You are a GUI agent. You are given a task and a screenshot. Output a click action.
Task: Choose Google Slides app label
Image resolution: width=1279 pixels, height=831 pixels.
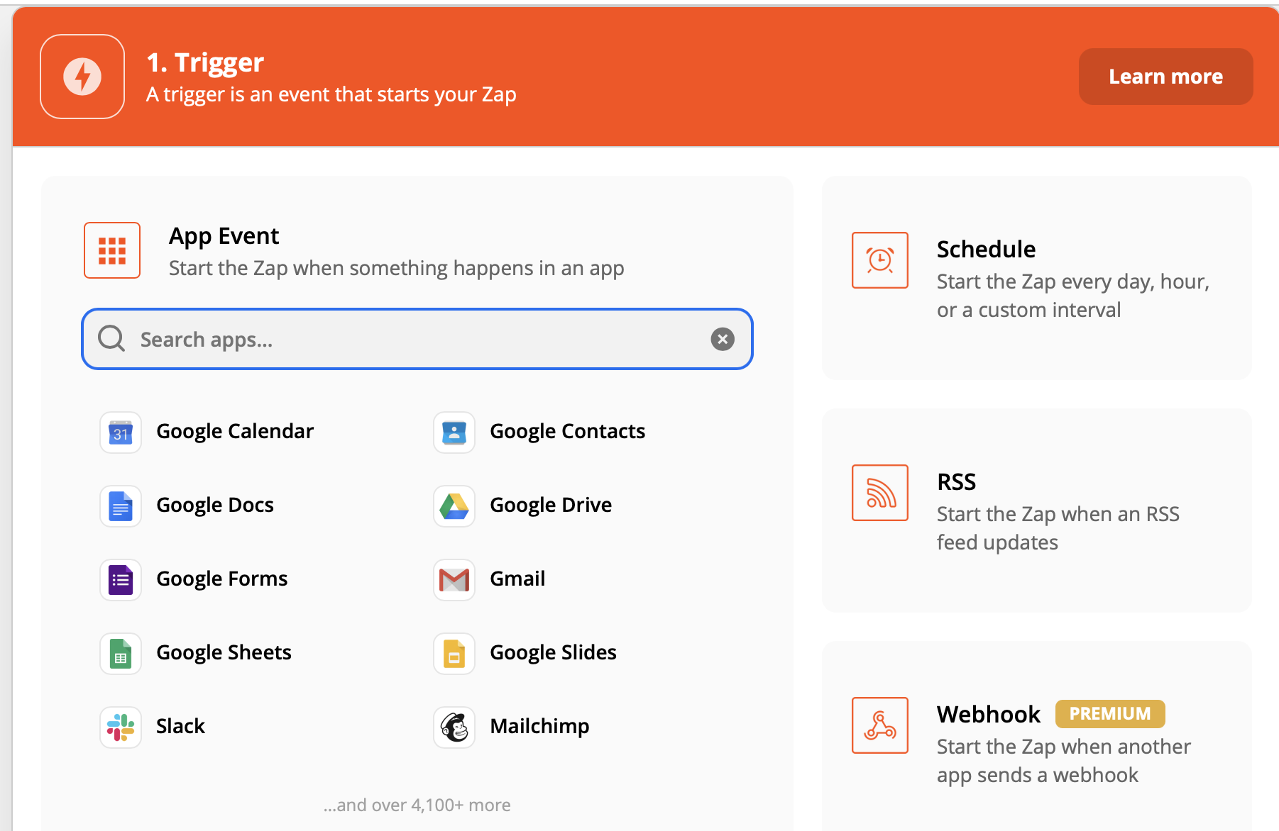click(x=553, y=652)
